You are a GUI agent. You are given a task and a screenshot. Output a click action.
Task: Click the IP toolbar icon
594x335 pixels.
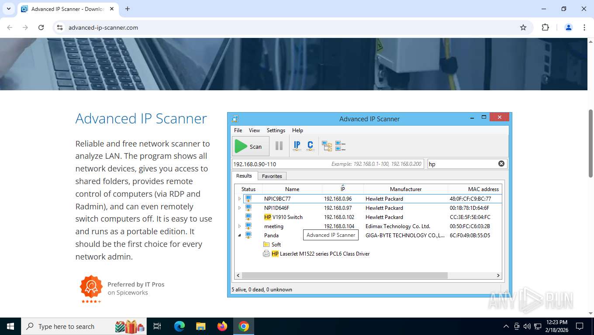point(297,146)
